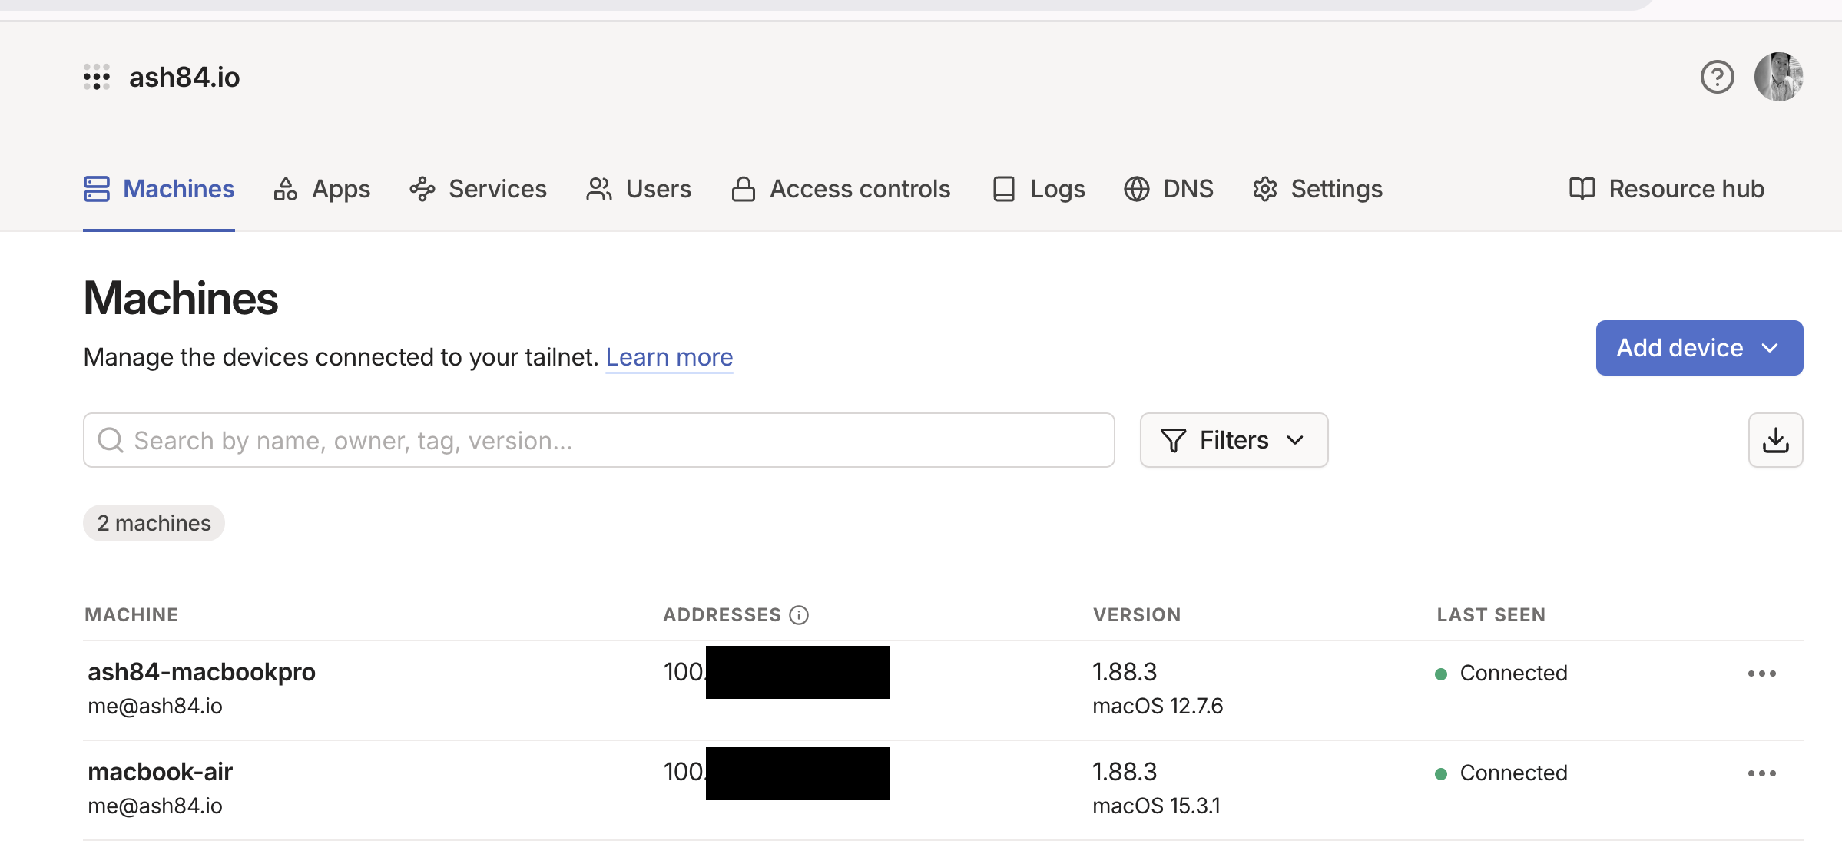Open the Users tab
Image resolution: width=1842 pixels, height=854 pixels.
coord(639,189)
